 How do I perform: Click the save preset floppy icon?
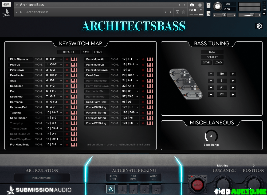[x=177, y=12]
